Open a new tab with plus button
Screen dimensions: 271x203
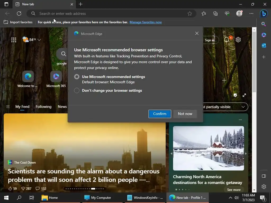(80, 4)
